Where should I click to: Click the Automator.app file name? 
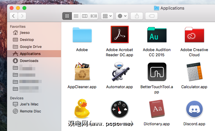[119, 87]
